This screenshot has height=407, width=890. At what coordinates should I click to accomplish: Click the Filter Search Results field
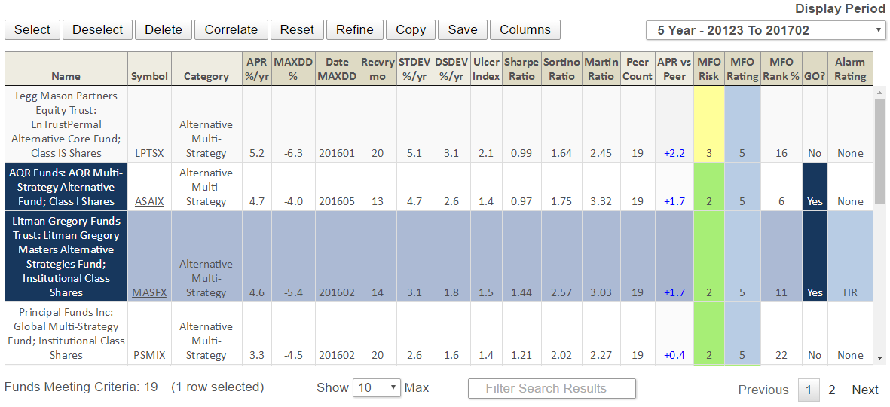point(552,389)
